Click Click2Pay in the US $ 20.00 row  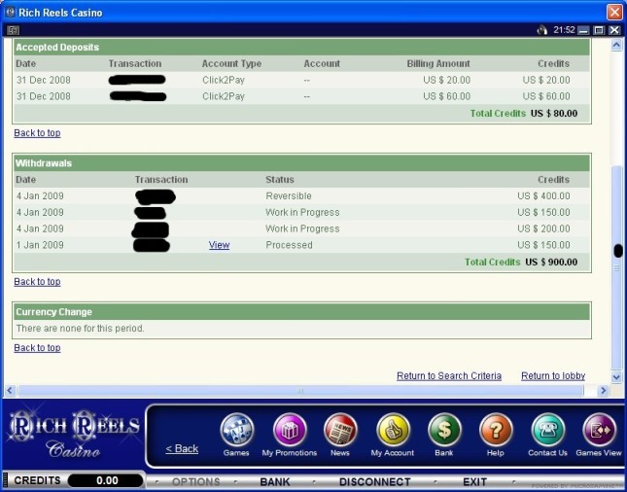click(x=224, y=80)
